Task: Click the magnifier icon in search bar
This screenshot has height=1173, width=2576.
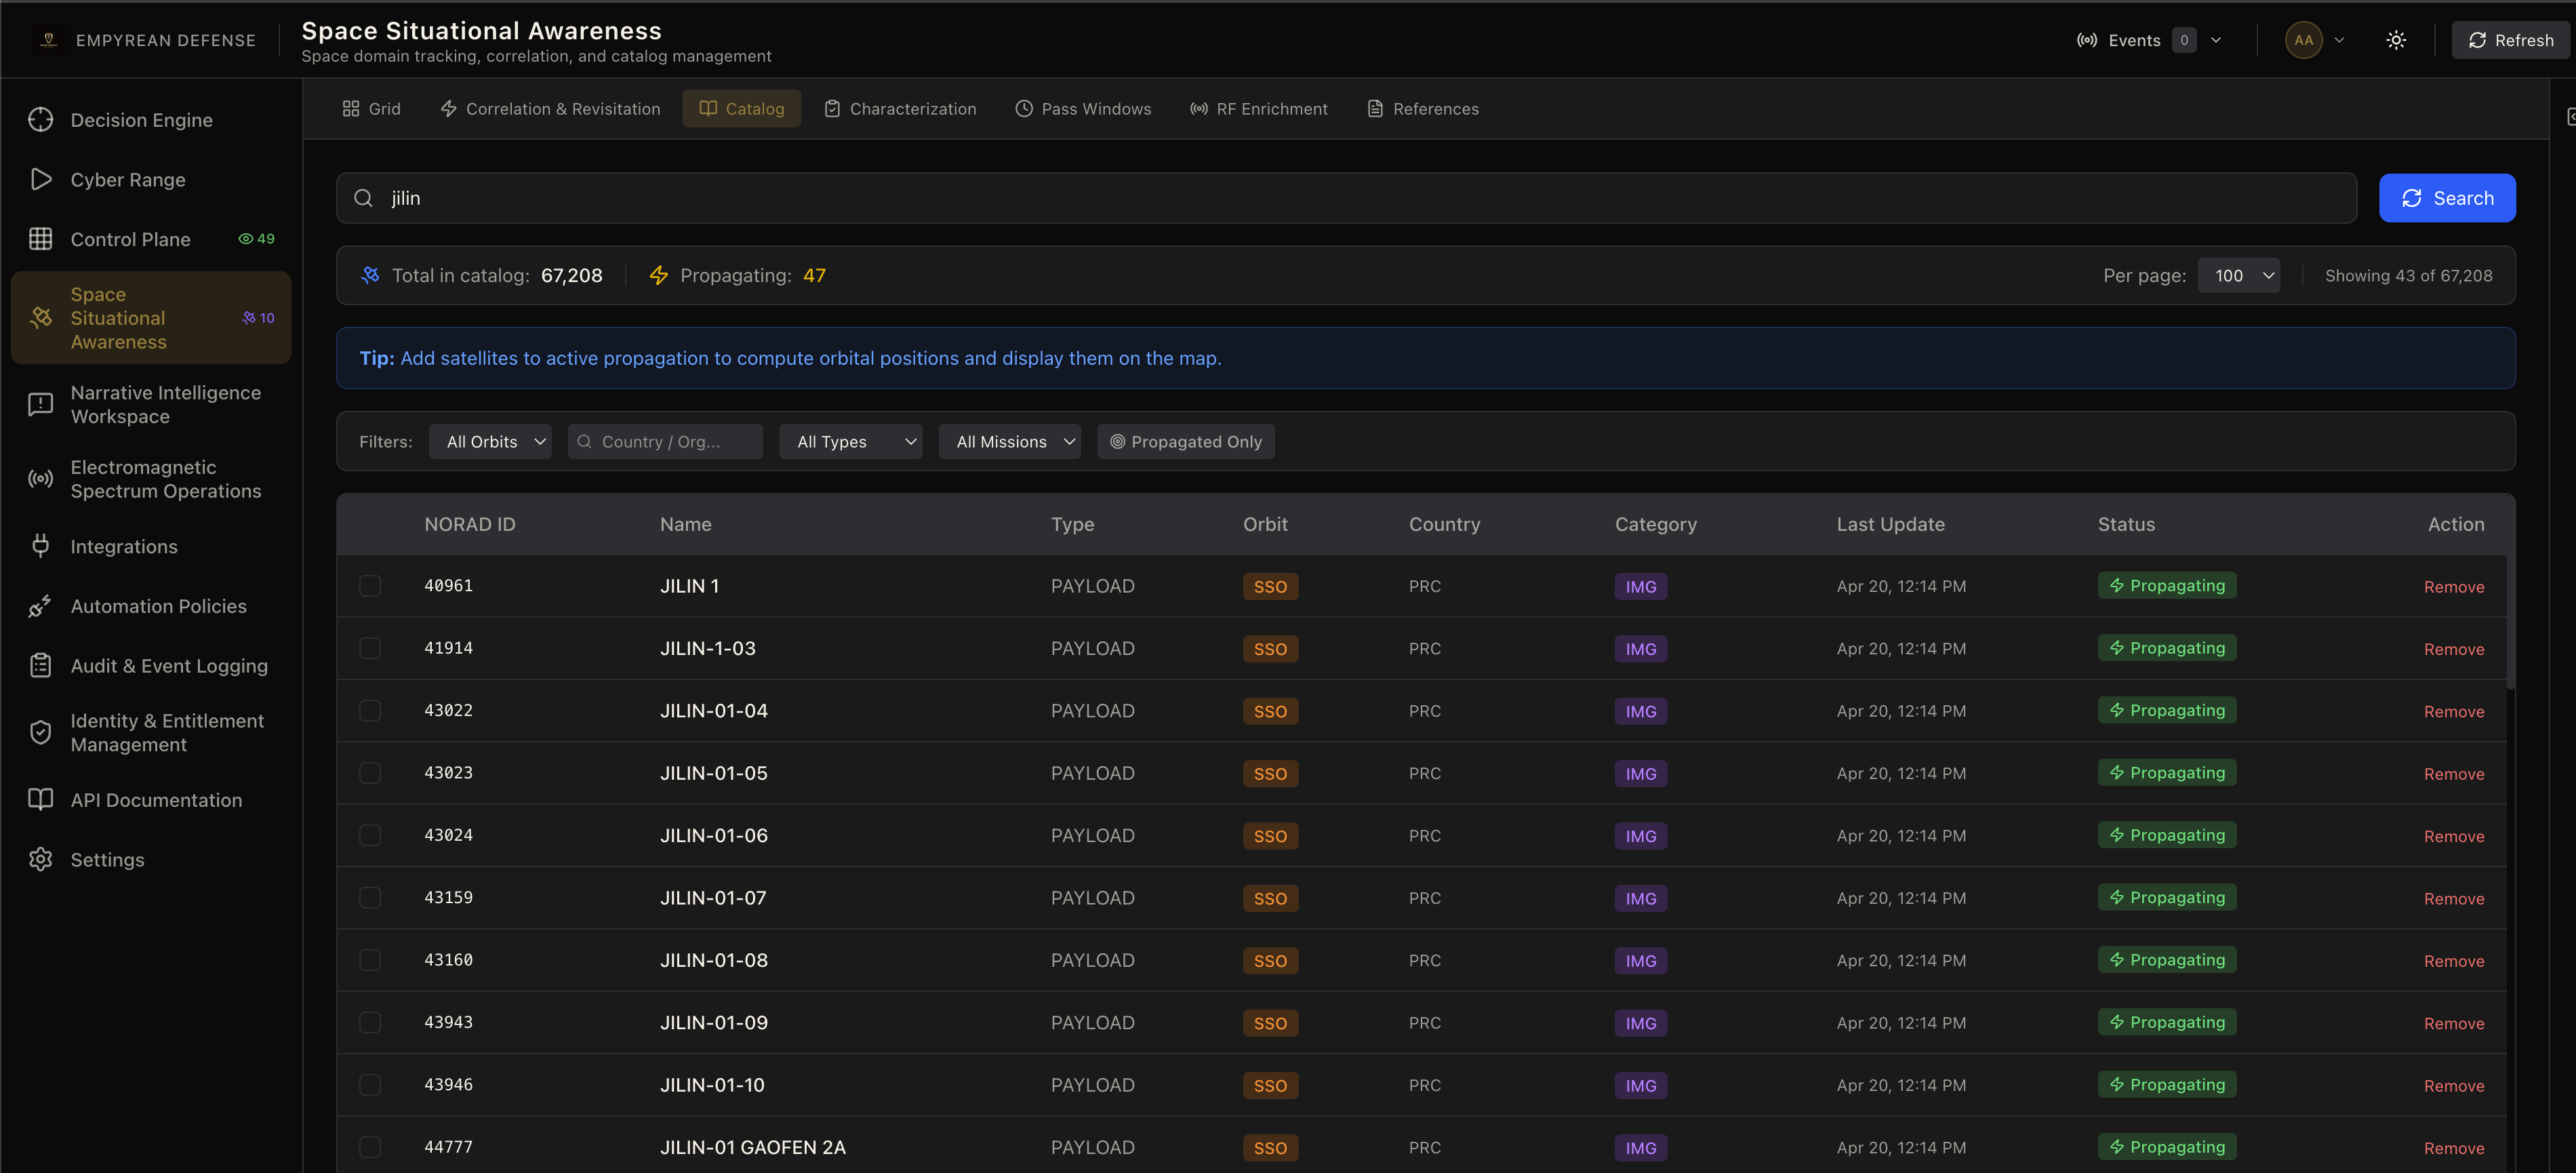Action: [363, 198]
